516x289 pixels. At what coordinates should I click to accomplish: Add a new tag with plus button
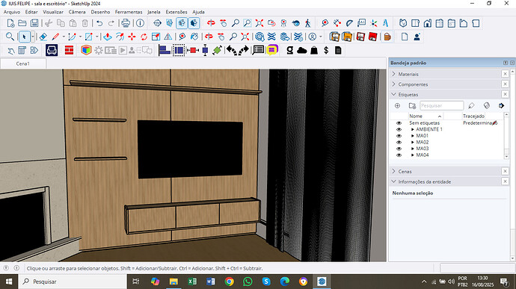397,105
